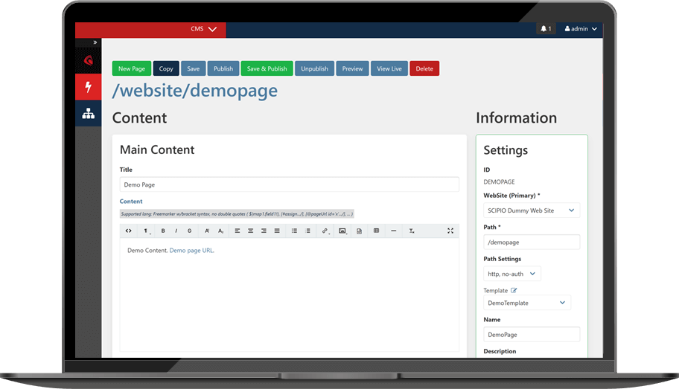Expand the Path Settings dropdown
The width and height of the screenshot is (679, 389).
coord(512,274)
